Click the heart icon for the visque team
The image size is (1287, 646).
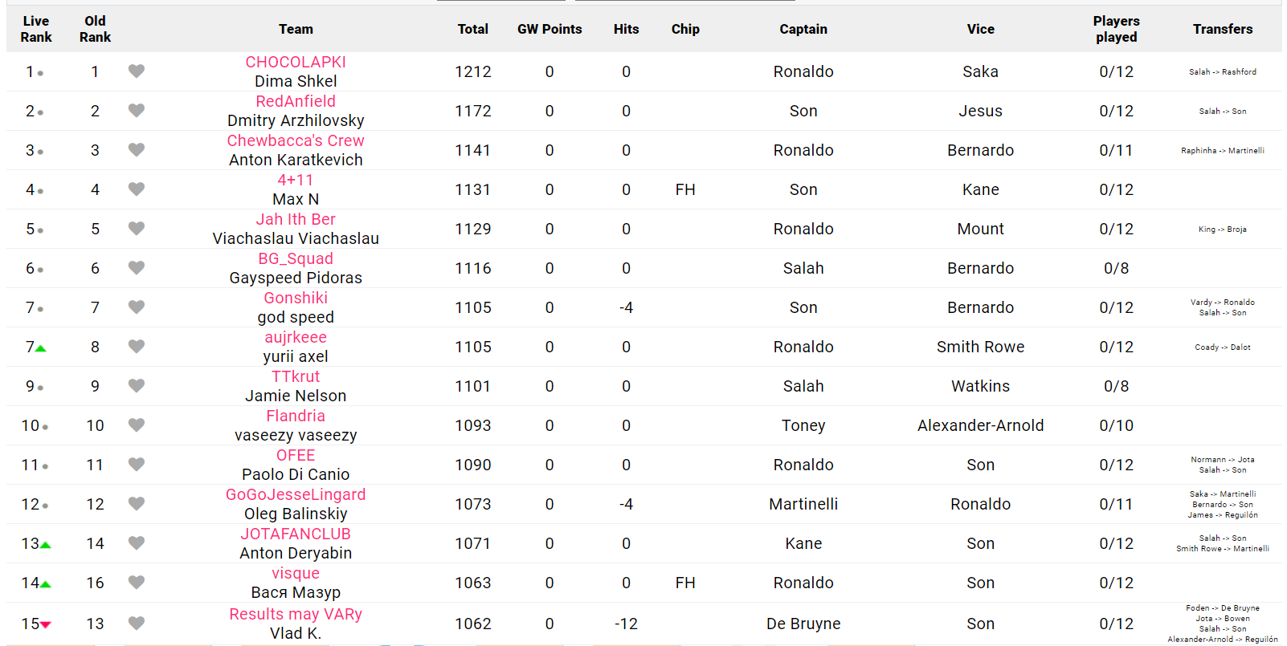pyautogui.click(x=137, y=583)
